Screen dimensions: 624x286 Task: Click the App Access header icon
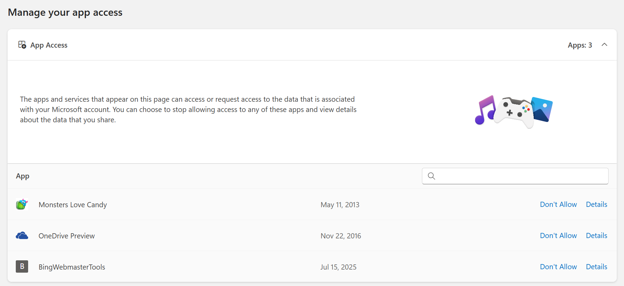[22, 45]
